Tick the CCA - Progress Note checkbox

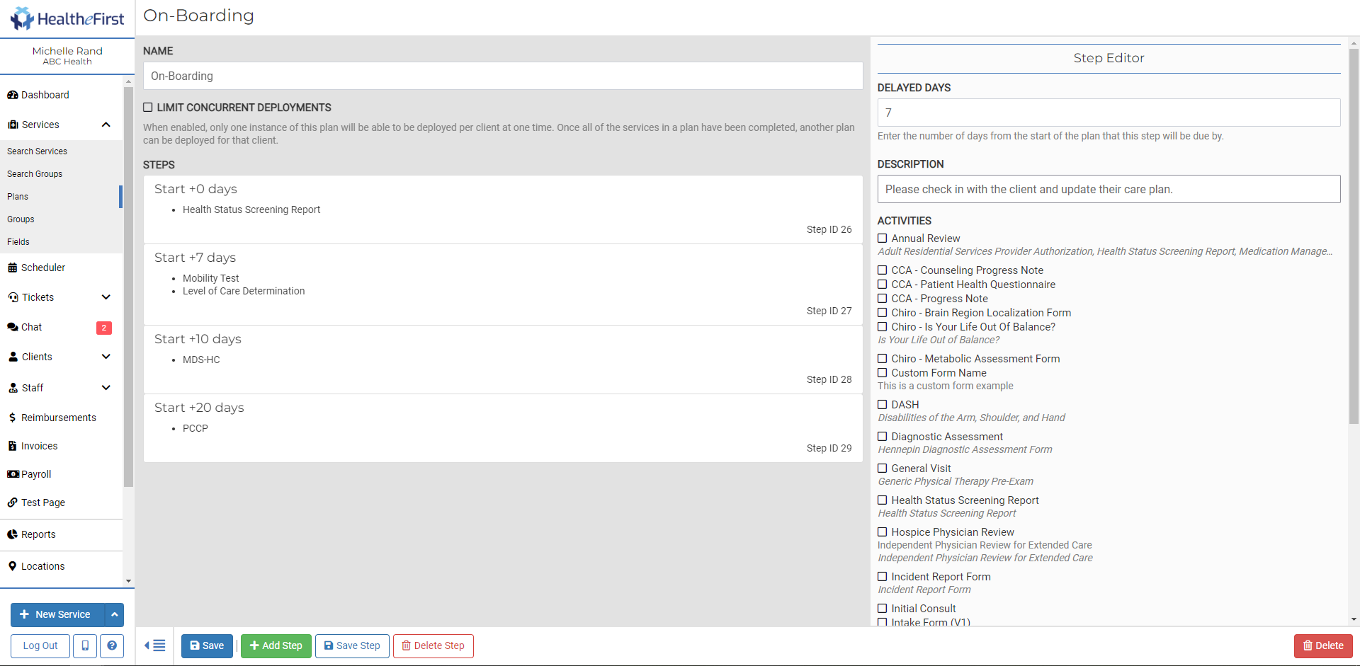(x=883, y=299)
